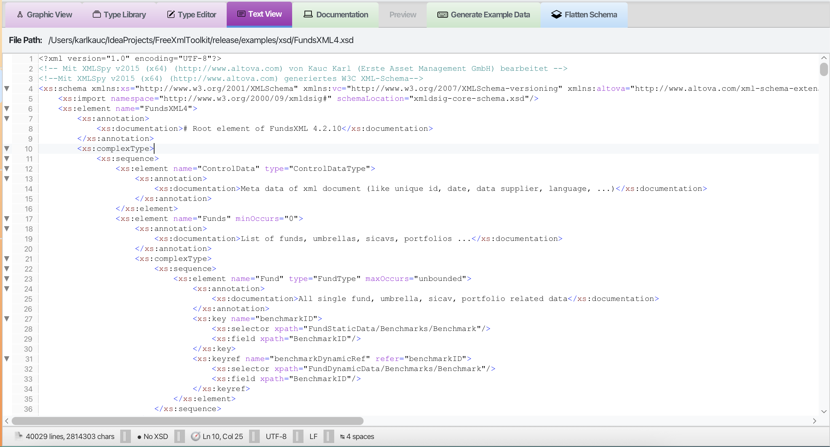Select the Type Editor pencil icon
Viewport: 830px width, 447px height.
pyautogui.click(x=171, y=14)
